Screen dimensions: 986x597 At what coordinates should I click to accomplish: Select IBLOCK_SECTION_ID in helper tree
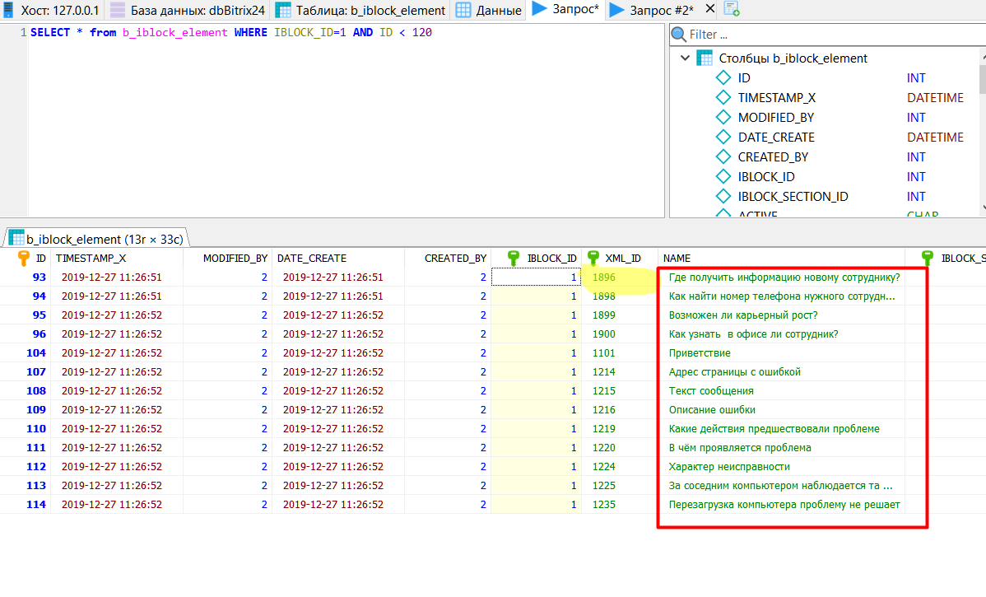pyautogui.click(x=793, y=197)
